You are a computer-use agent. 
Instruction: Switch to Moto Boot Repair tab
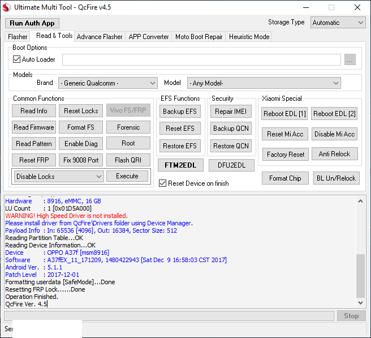click(199, 37)
